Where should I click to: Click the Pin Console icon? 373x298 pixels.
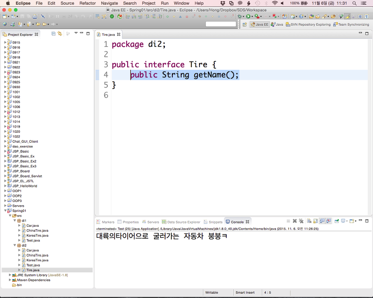(x=337, y=221)
